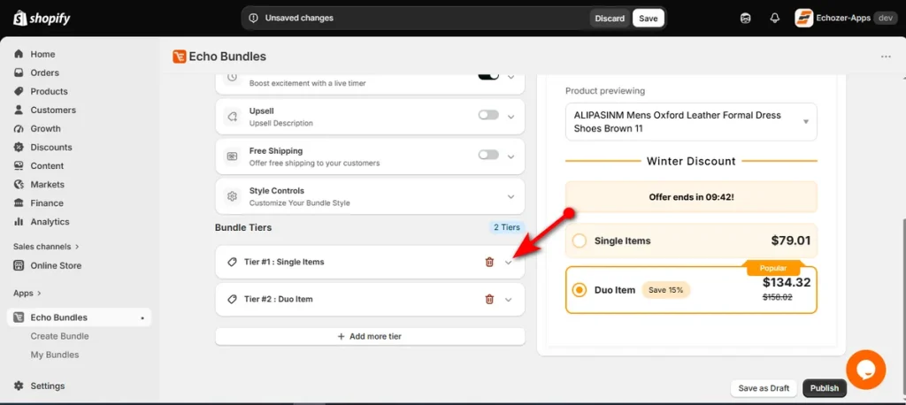The width and height of the screenshot is (906, 405).
Task: Click the Shopify logo
Action: [x=42, y=19]
